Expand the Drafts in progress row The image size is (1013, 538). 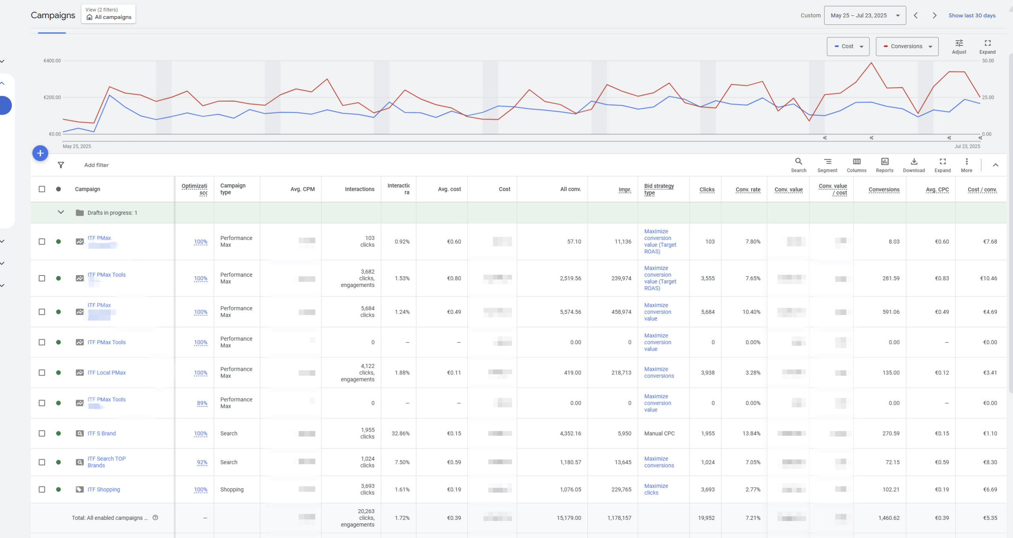click(61, 212)
